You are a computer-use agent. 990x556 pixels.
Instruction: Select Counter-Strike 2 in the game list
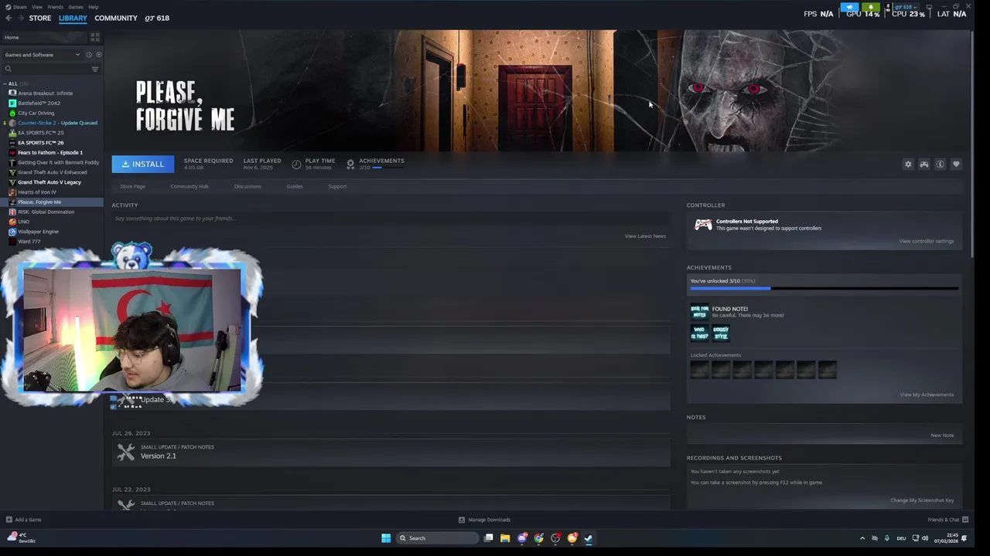click(x=57, y=123)
